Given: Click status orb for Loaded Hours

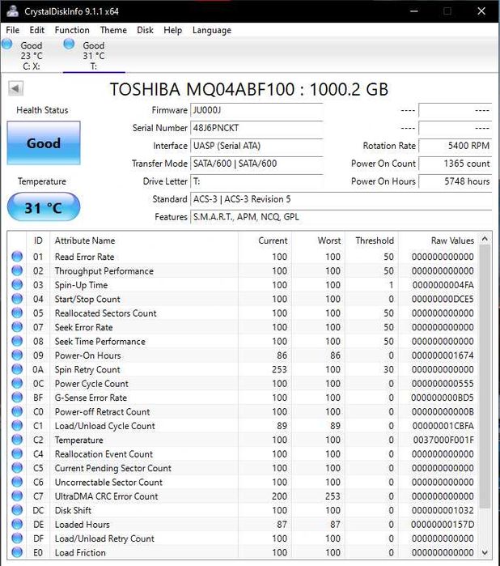Looking at the screenshot, I should pos(17,524).
